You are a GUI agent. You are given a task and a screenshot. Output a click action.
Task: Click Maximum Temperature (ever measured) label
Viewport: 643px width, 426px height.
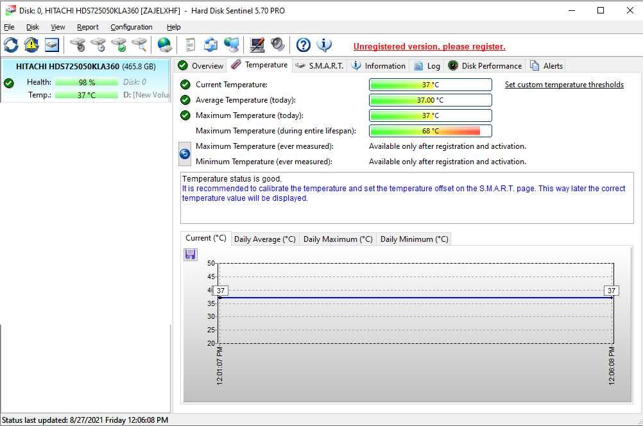[264, 146]
